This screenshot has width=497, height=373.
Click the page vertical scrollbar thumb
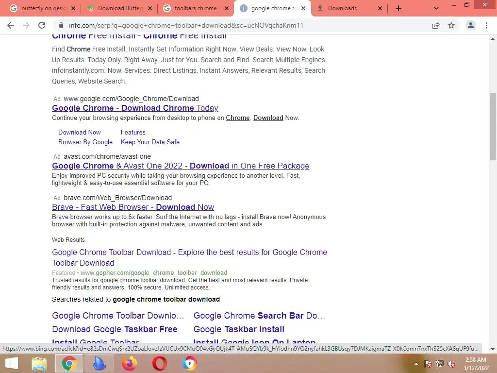click(x=493, y=127)
